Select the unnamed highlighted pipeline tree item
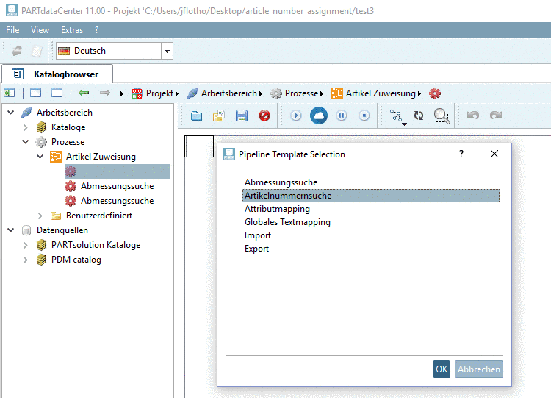 pyautogui.click(x=118, y=171)
